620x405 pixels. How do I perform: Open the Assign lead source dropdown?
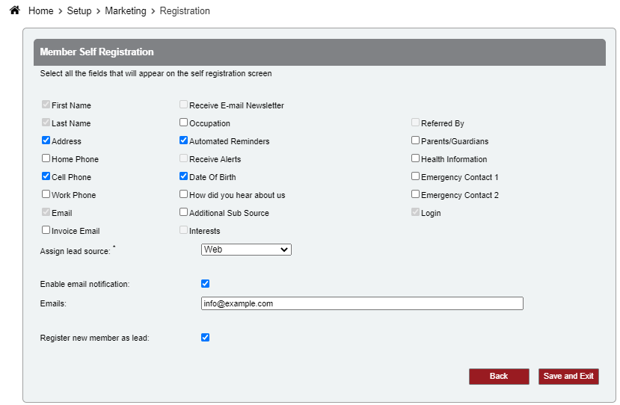[246, 250]
